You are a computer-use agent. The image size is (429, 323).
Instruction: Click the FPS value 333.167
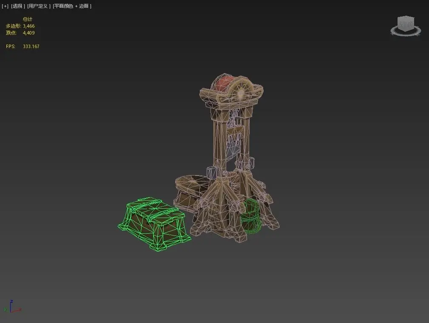[31, 46]
